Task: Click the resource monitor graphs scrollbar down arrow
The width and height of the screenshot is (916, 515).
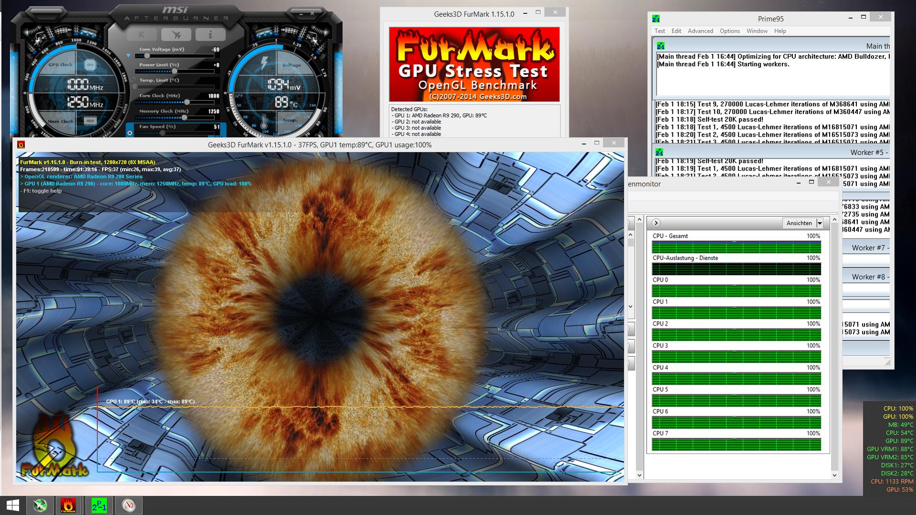Action: pyautogui.click(x=834, y=475)
